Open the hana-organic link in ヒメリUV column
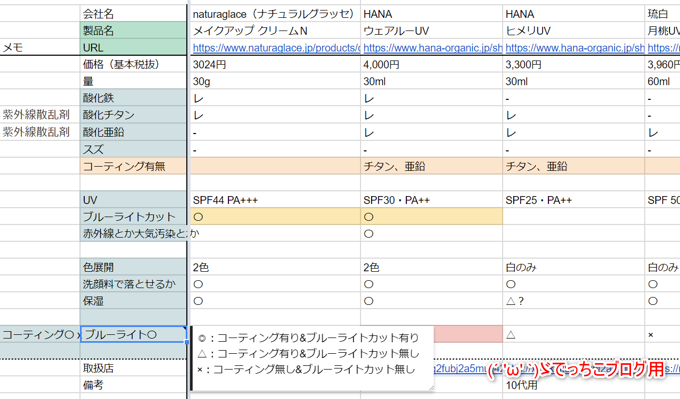 (x=575, y=48)
